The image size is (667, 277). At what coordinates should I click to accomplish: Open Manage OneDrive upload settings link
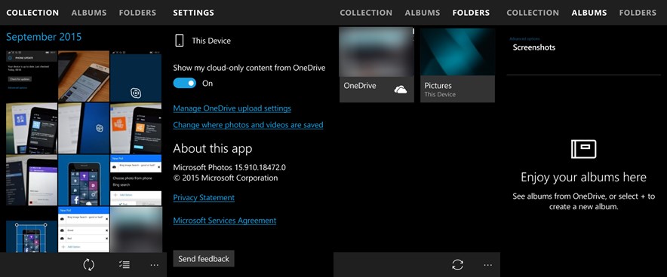click(x=232, y=108)
